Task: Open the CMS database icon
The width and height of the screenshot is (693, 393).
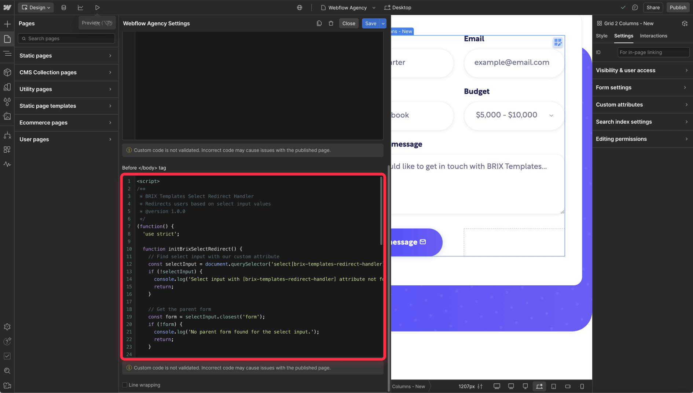Action: [x=64, y=7]
